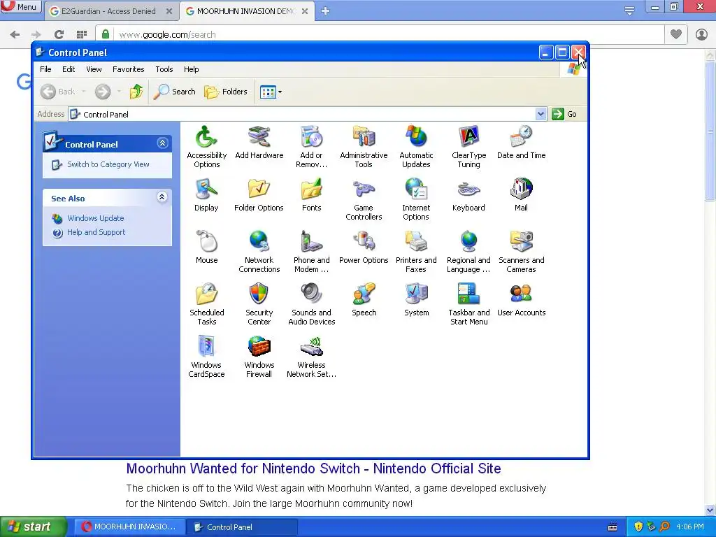Open Speech settings icon

point(364,299)
